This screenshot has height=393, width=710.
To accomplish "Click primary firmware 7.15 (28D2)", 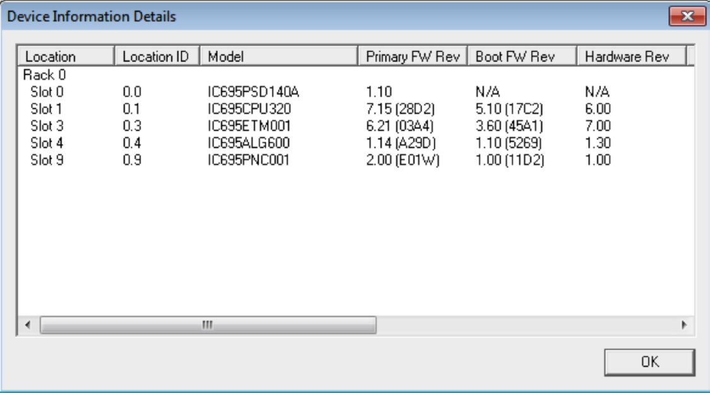I will click(400, 109).
